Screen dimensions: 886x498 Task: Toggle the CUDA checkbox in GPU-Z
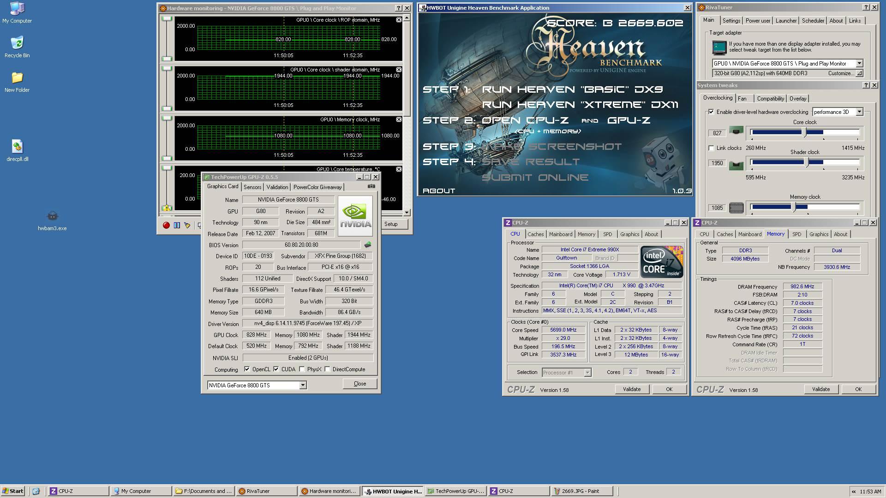click(276, 369)
